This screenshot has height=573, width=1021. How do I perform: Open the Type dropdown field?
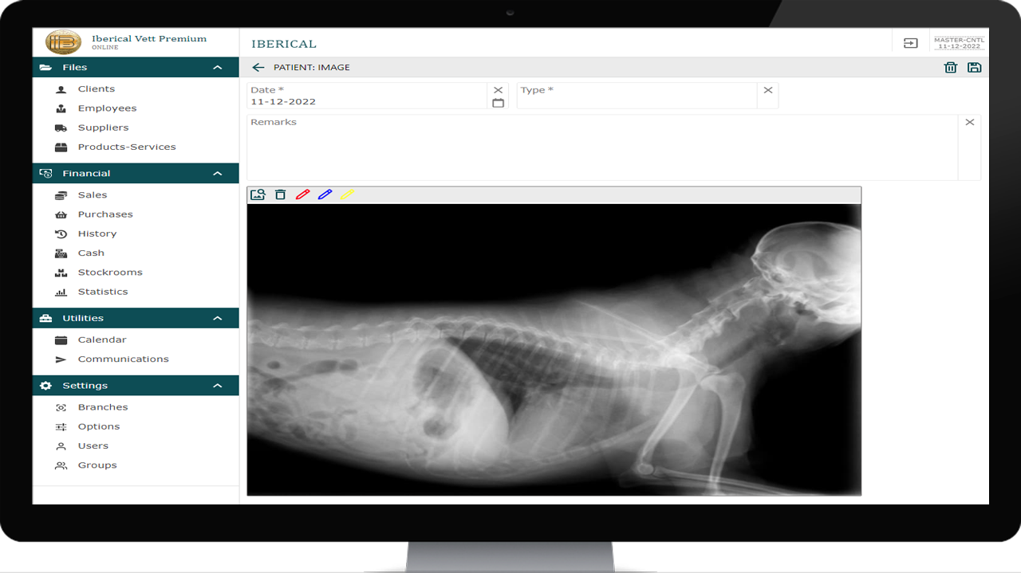(637, 96)
